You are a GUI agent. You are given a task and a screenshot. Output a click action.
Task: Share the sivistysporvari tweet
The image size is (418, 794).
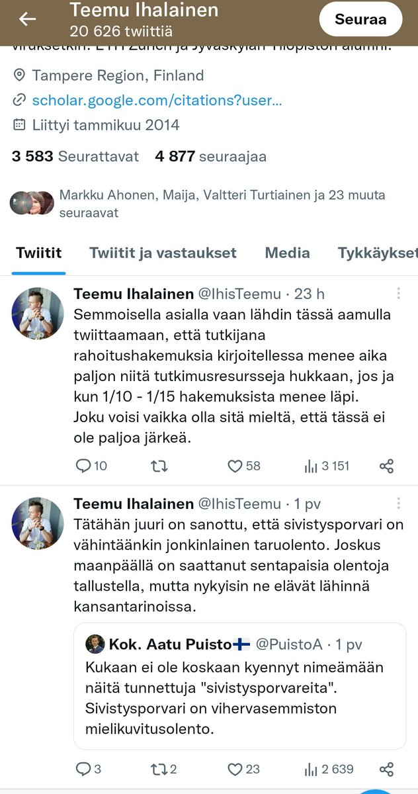tap(387, 769)
